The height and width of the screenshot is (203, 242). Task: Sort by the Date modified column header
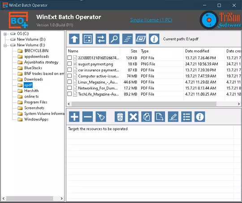pos(204,51)
